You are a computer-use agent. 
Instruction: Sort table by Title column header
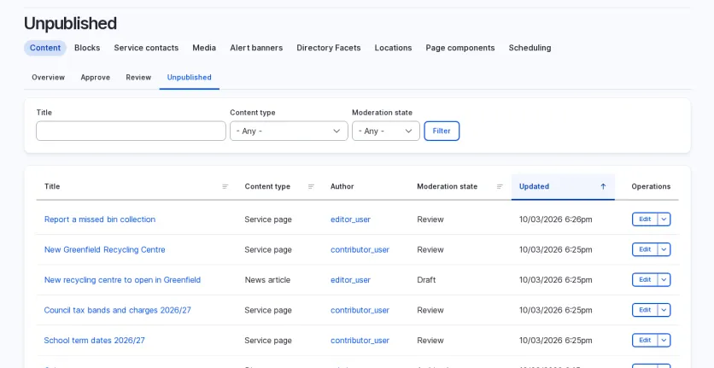(x=52, y=187)
